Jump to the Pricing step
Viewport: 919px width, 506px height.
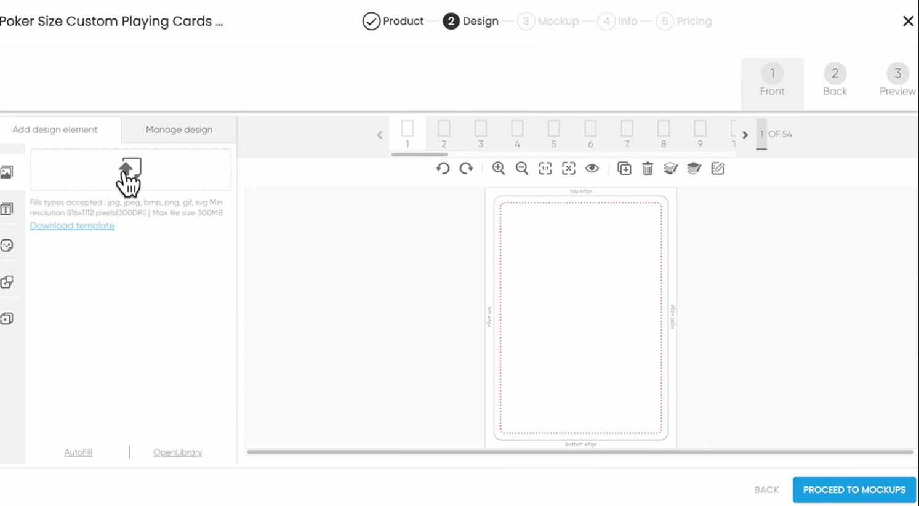click(x=684, y=22)
